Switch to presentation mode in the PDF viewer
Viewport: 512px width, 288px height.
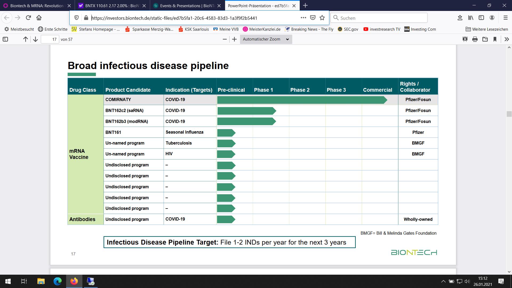point(465,39)
